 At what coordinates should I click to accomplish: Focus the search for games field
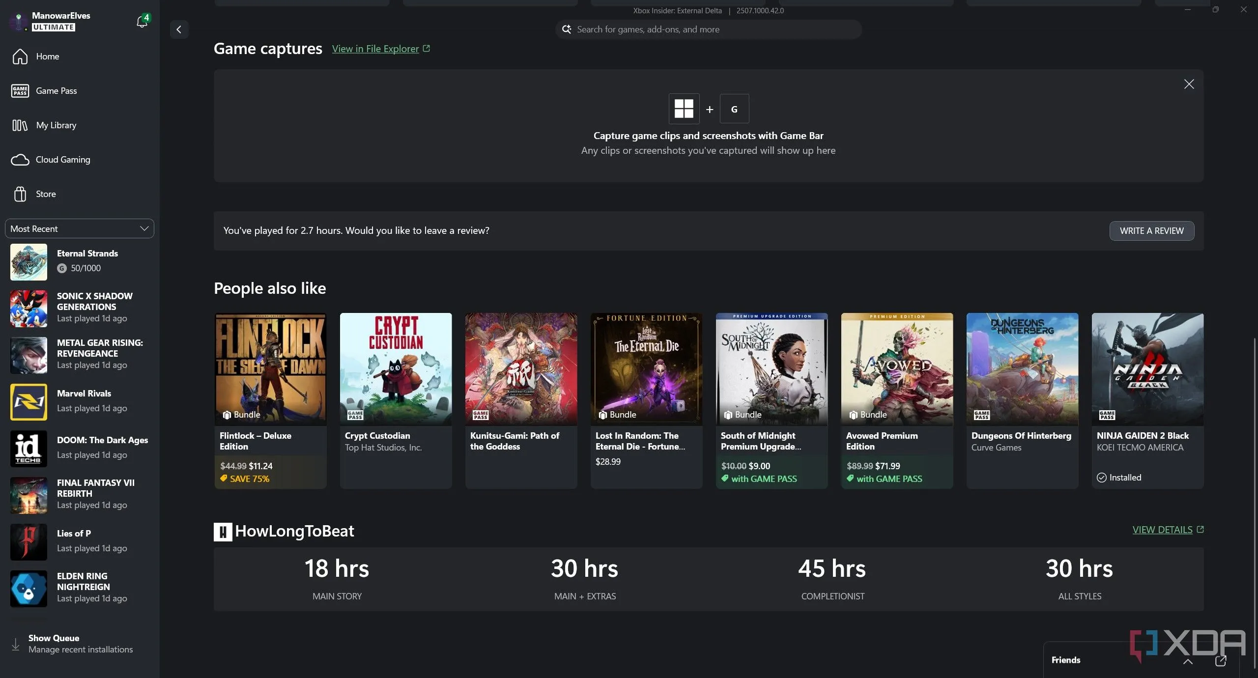pos(708,29)
